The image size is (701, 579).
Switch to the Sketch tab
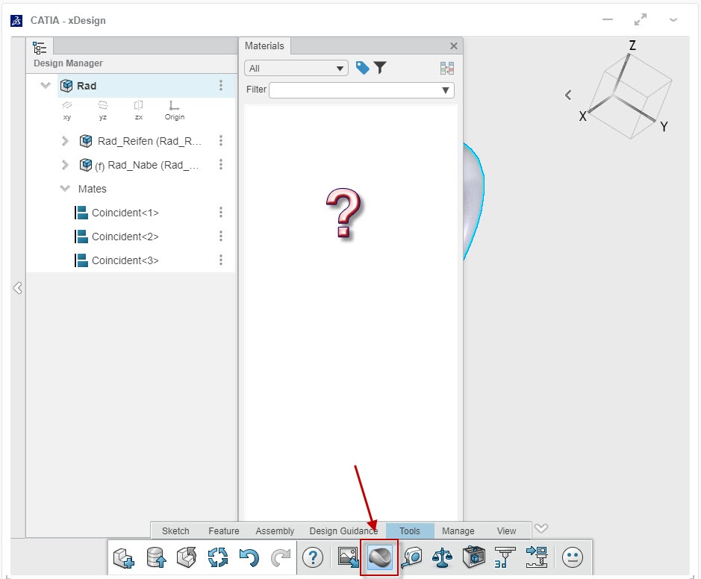pos(175,531)
